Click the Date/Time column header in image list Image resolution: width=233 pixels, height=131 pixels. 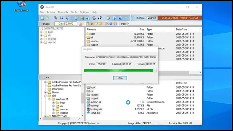pyautogui.click(x=181, y=29)
